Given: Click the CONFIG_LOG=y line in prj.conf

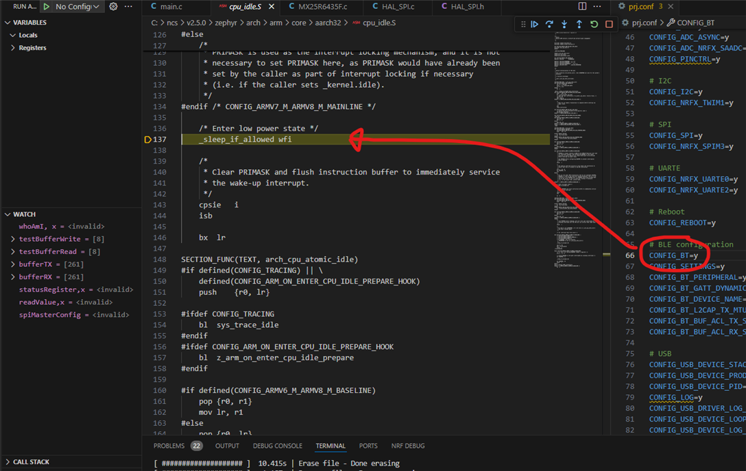Looking at the screenshot, I should (675, 397).
